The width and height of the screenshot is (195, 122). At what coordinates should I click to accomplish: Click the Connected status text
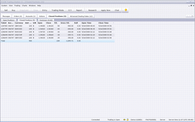(95, 120)
